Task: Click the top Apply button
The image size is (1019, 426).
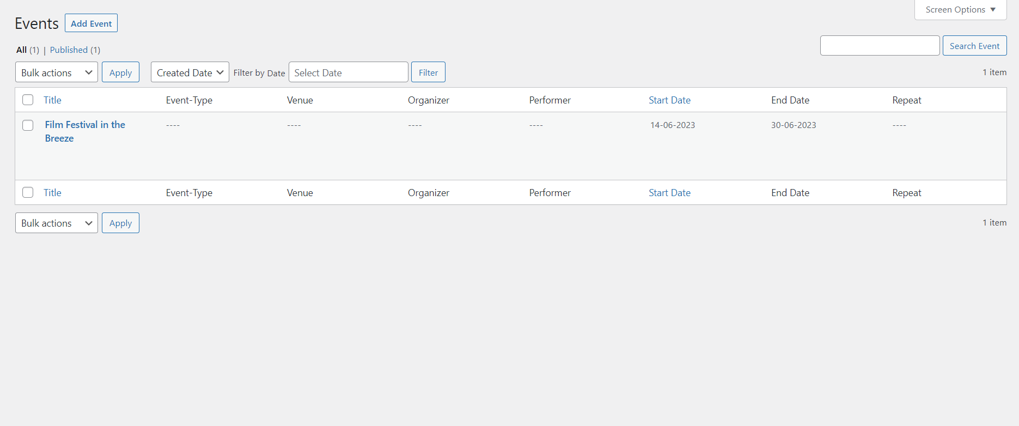Action: [120, 72]
